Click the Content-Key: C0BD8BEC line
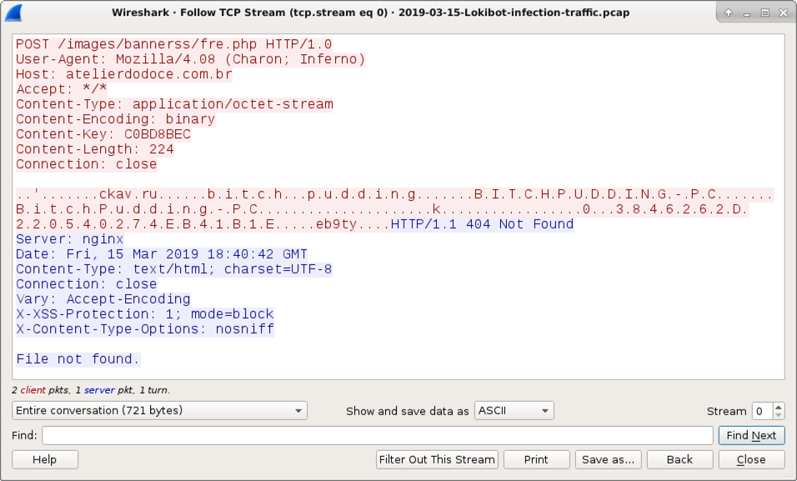The image size is (797, 481). (103, 134)
